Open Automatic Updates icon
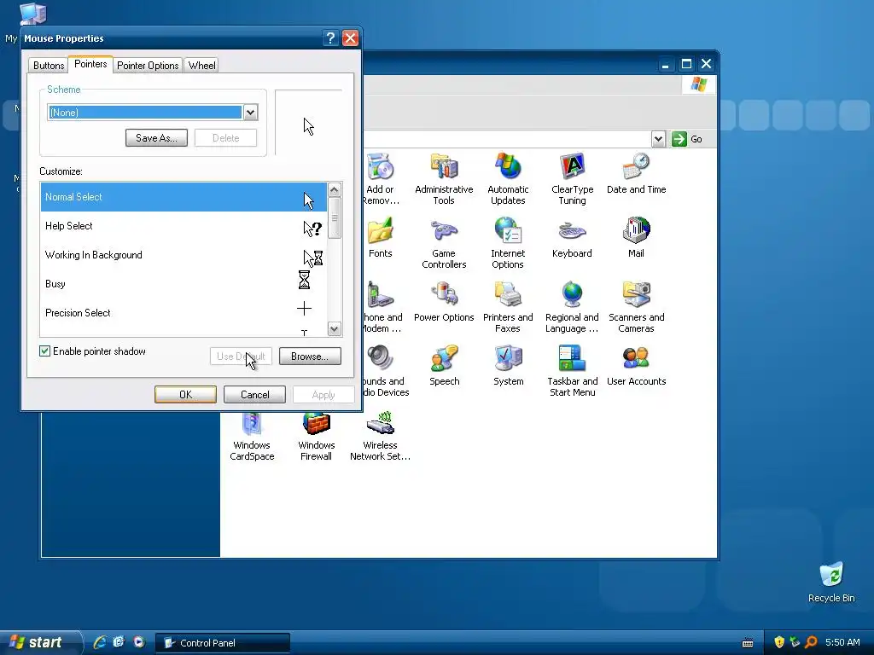 [508, 178]
